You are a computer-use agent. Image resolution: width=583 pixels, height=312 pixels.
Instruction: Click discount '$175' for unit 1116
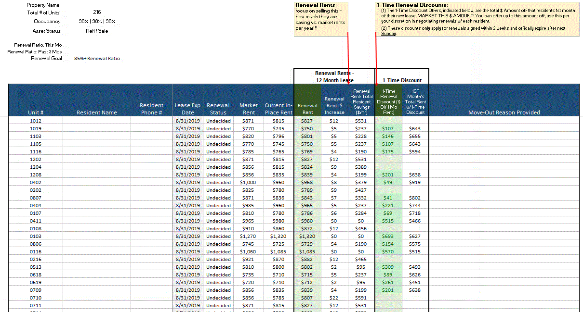[x=388, y=151]
